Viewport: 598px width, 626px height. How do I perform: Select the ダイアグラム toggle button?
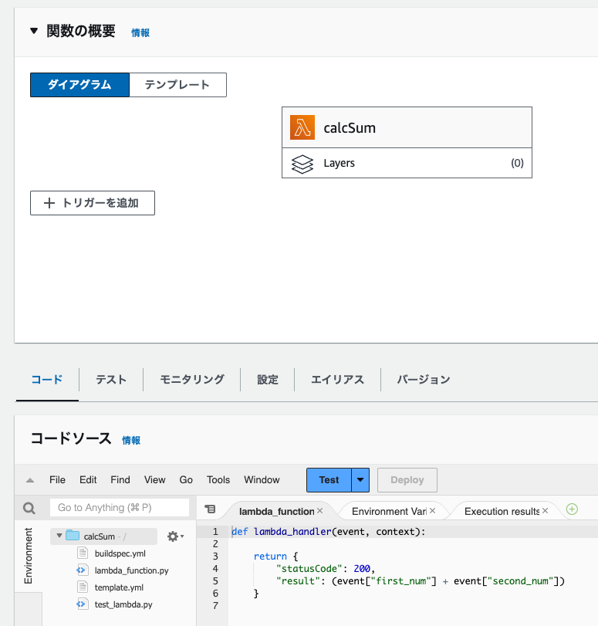(79, 85)
